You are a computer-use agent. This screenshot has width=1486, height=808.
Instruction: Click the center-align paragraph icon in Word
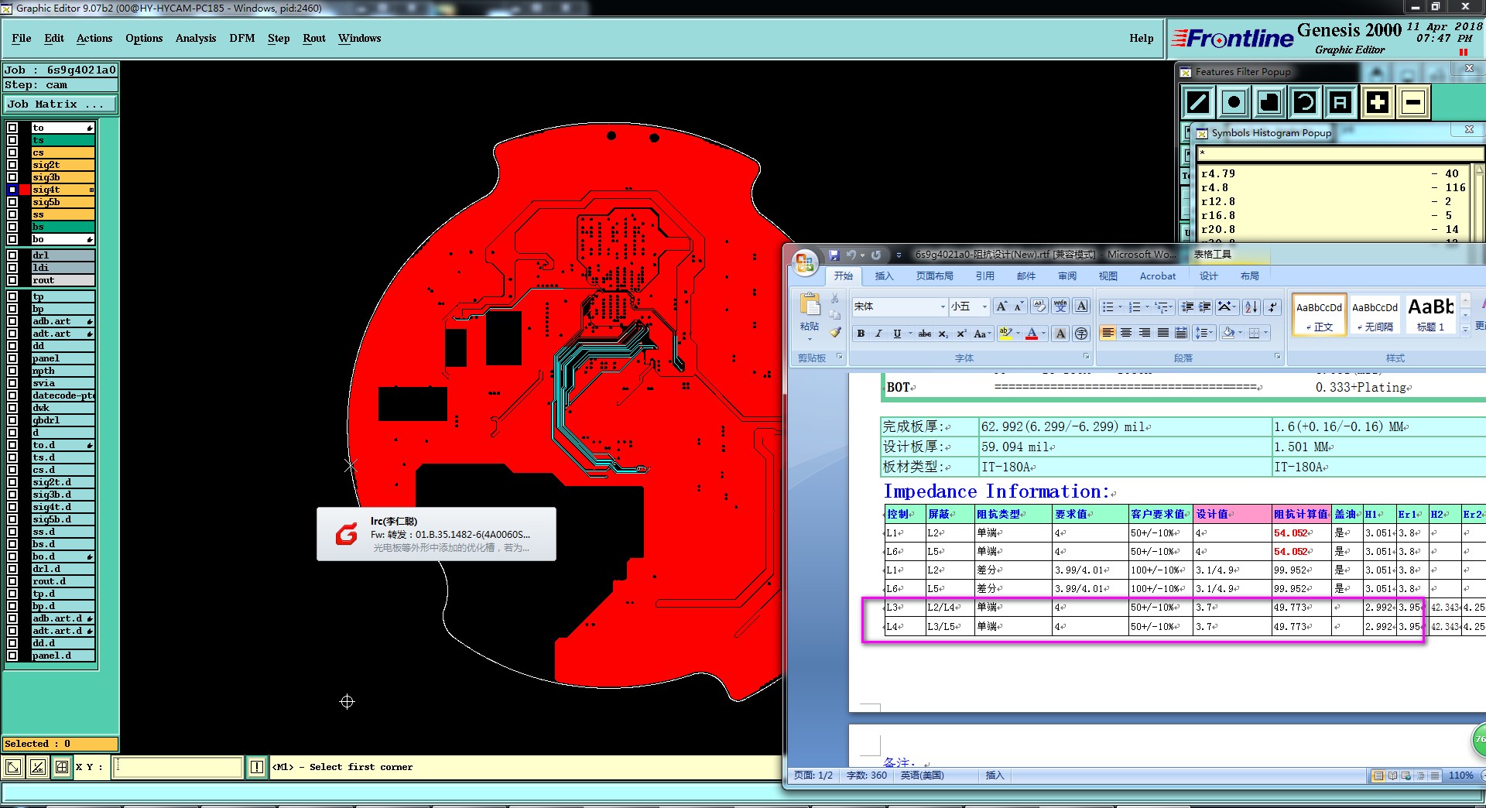point(1126,334)
